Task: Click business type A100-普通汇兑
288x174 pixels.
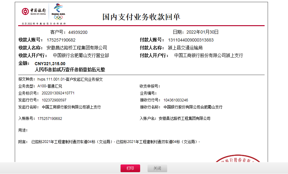Action: tap(50, 86)
